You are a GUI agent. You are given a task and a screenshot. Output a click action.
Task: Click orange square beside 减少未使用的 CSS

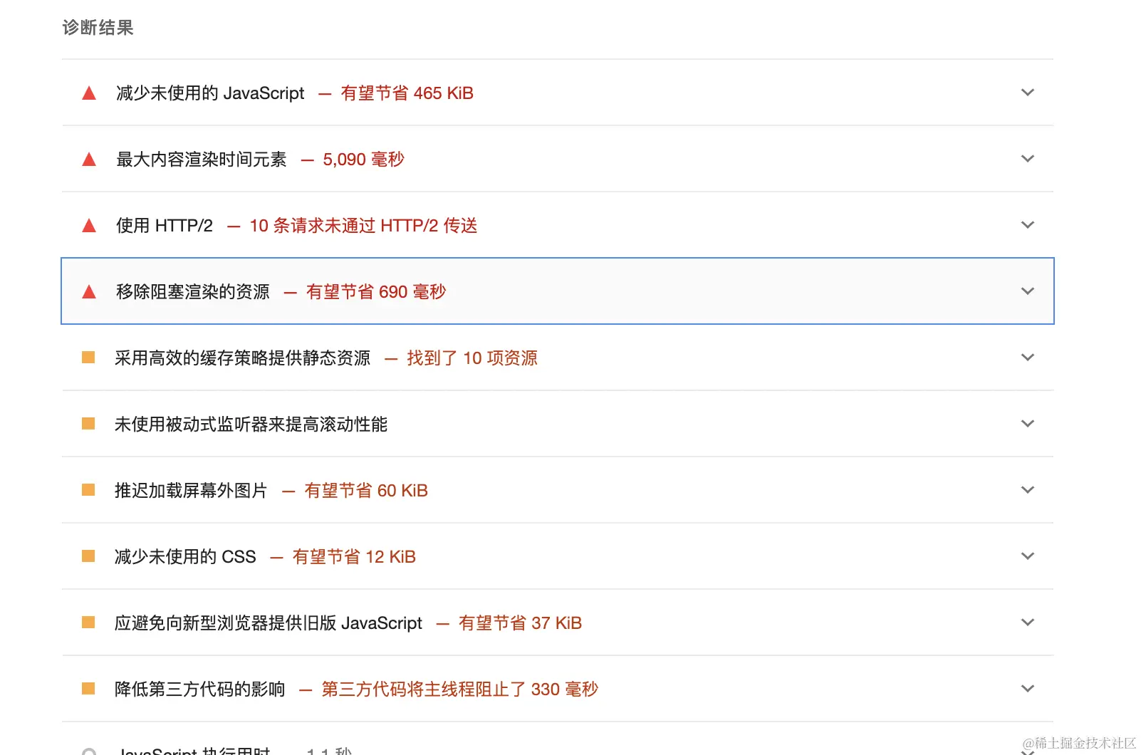(88, 556)
